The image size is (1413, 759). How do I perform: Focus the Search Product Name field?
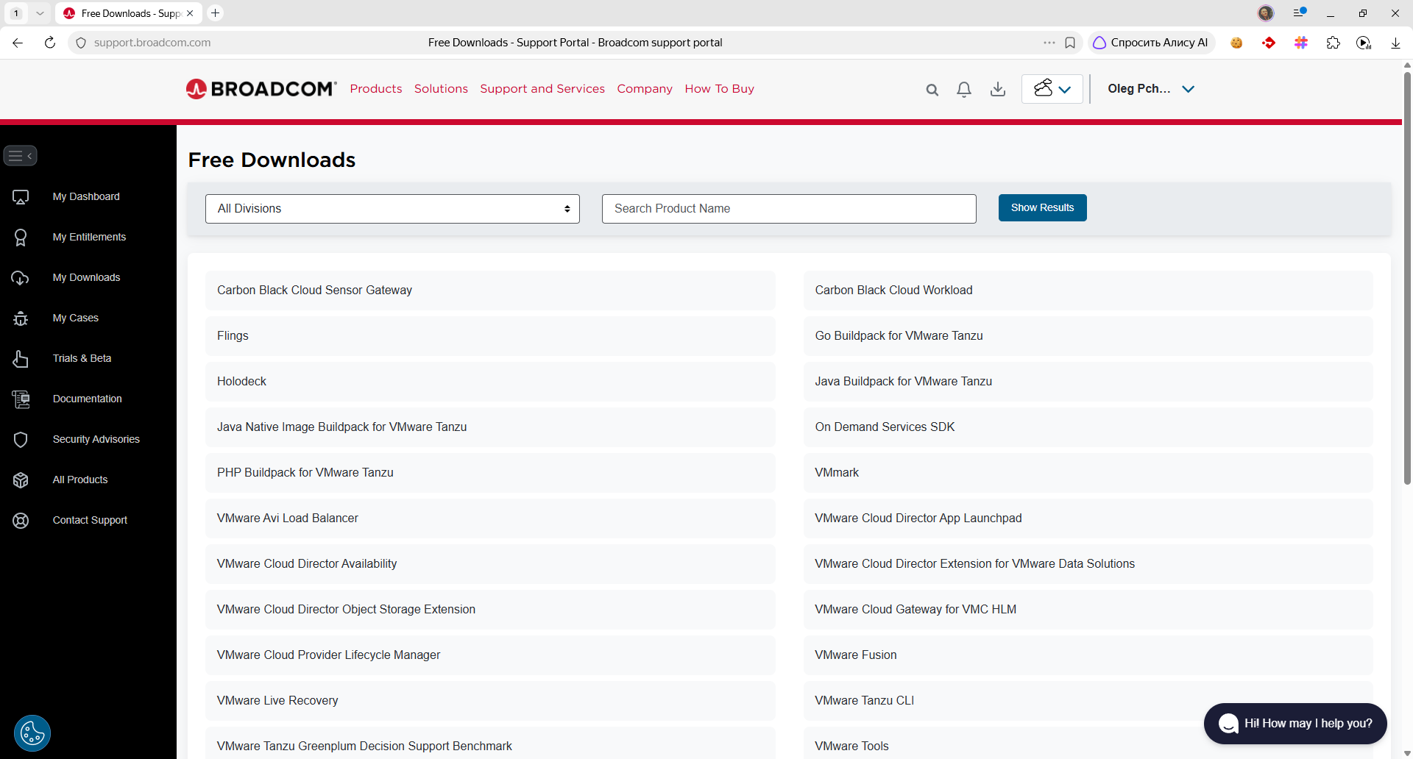click(x=789, y=209)
